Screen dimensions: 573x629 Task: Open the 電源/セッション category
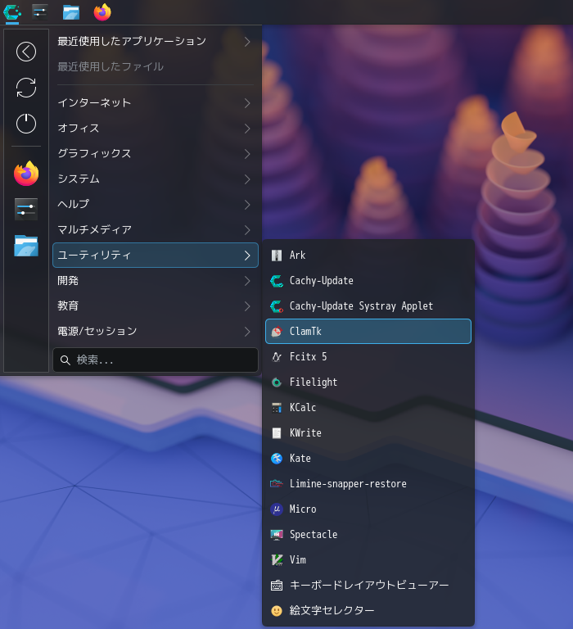(x=156, y=332)
